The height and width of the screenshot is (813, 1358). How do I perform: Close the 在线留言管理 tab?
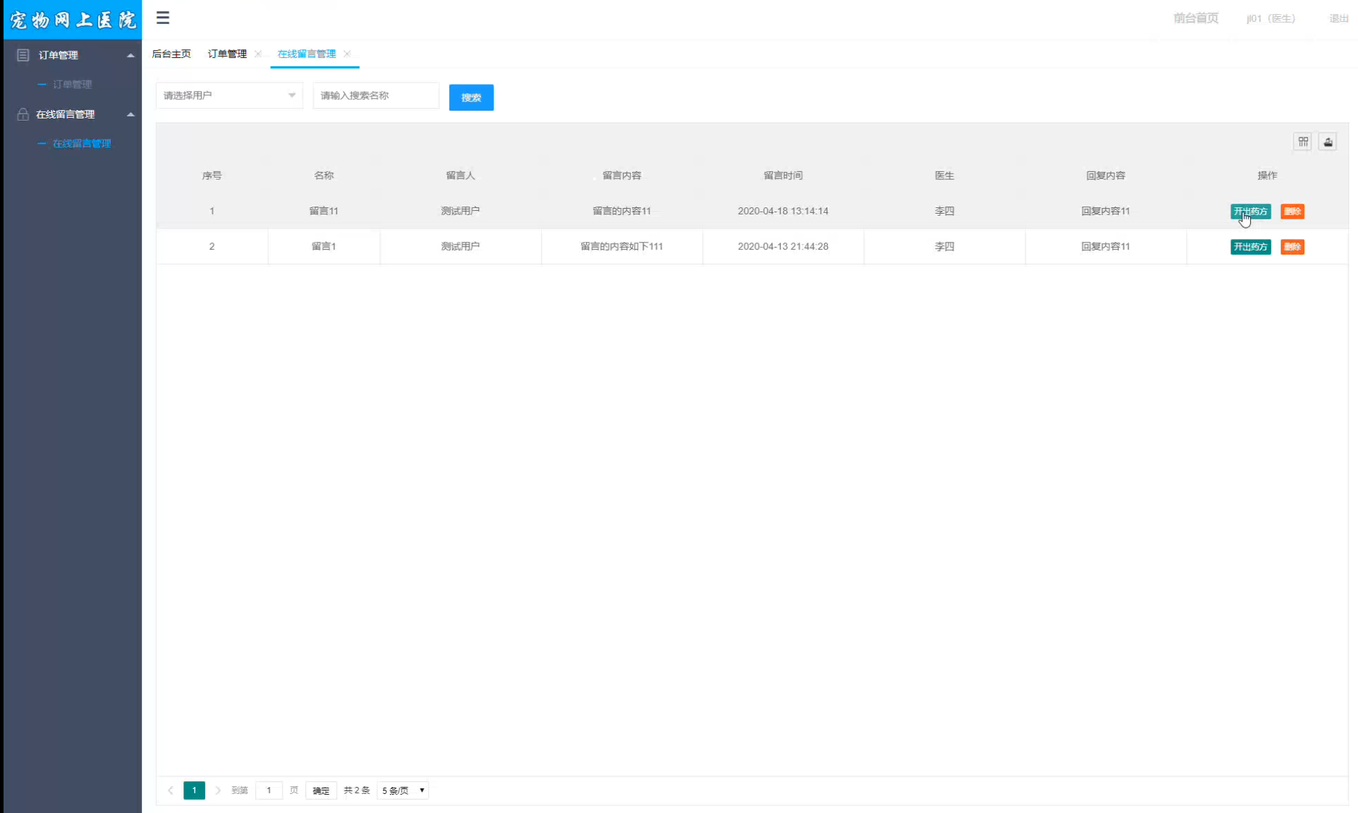pos(347,54)
